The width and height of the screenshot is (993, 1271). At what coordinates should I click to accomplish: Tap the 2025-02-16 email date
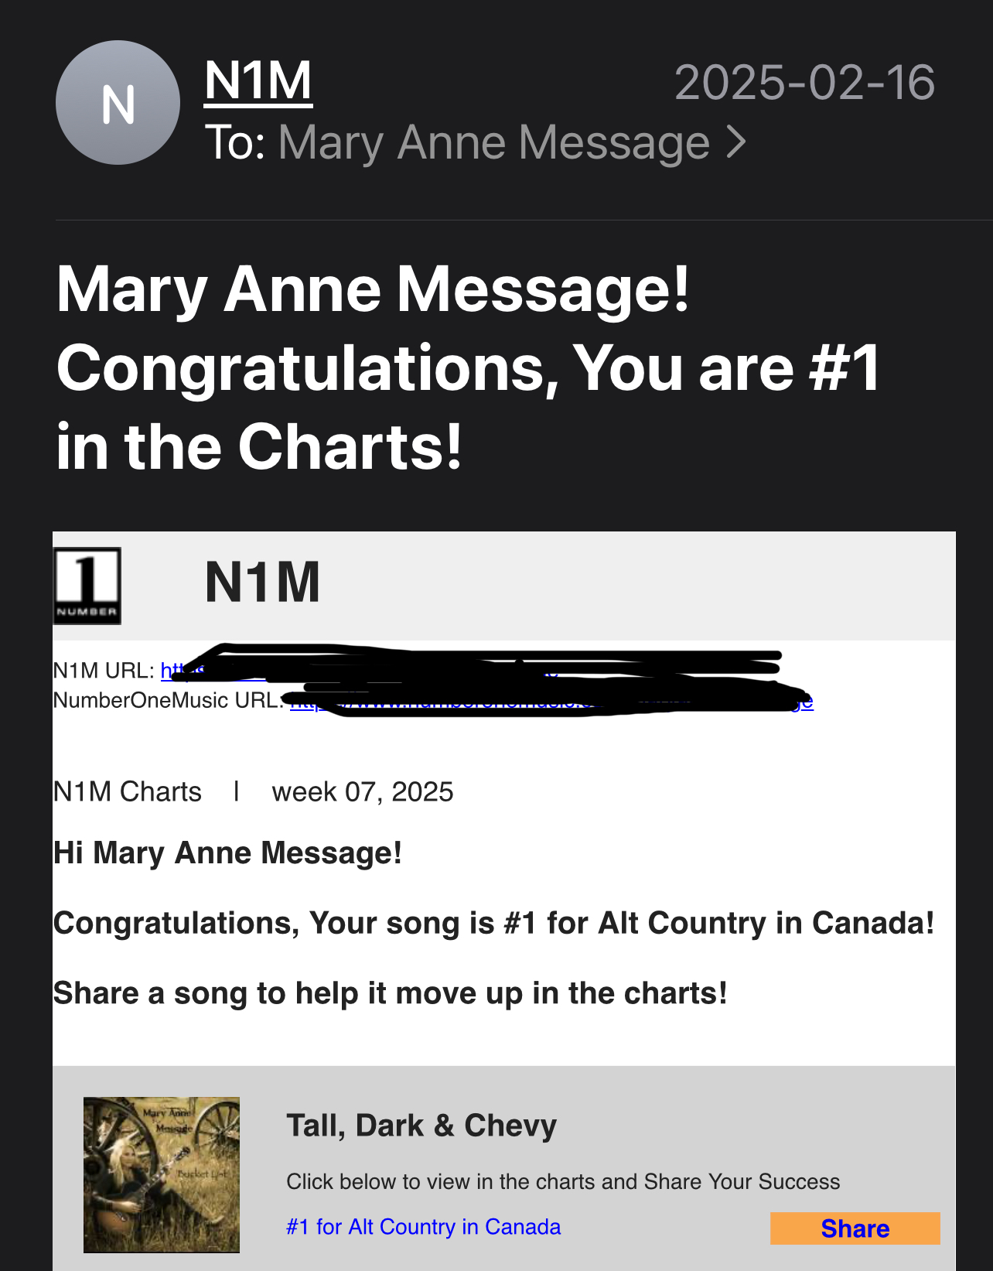click(804, 82)
